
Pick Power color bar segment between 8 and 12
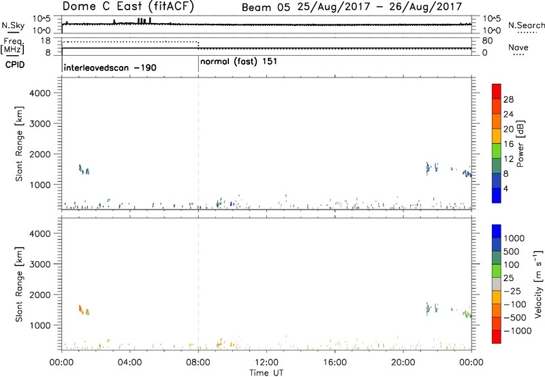click(x=497, y=165)
